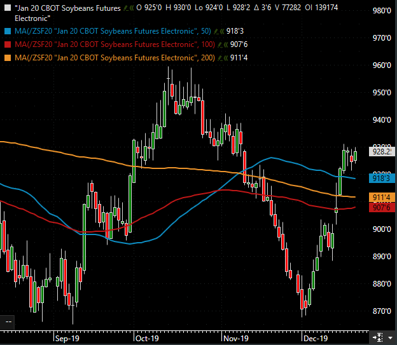Click the 980'0 price axis label
The width and height of the screenshot is (397, 345).
(382, 11)
